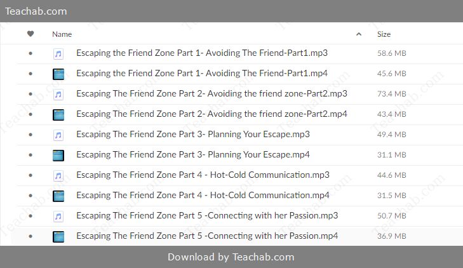Click video icon of Part 2 mp4 file
Image resolution: width=463 pixels, height=268 pixels.
(x=58, y=115)
